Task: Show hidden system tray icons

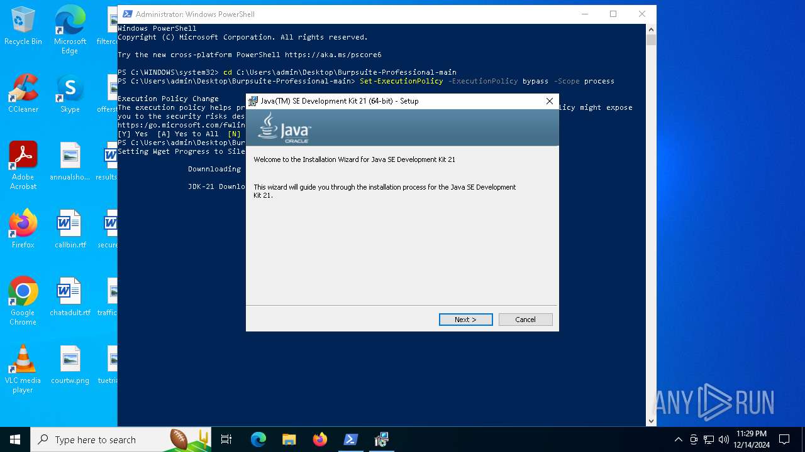Action: (x=678, y=439)
